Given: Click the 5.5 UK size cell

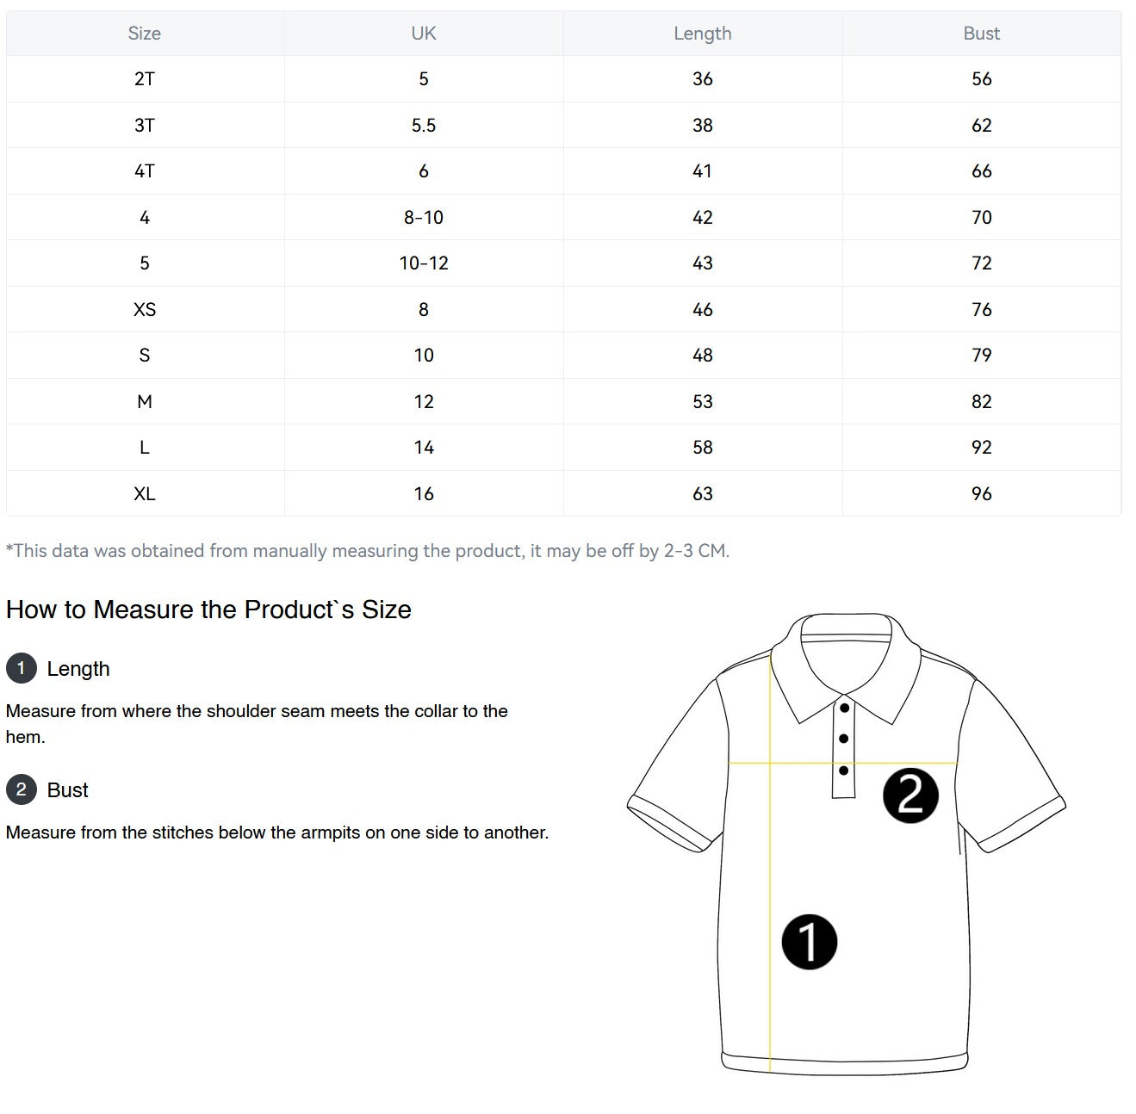Looking at the screenshot, I should click(x=424, y=126).
